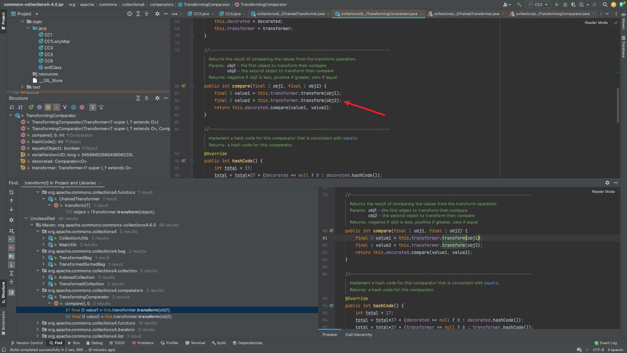Open the Project panel settings gear
Viewport: 627px width, 353px height.
pos(157,14)
